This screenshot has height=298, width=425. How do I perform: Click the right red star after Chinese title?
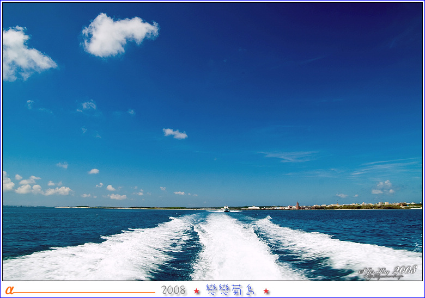tap(266, 291)
